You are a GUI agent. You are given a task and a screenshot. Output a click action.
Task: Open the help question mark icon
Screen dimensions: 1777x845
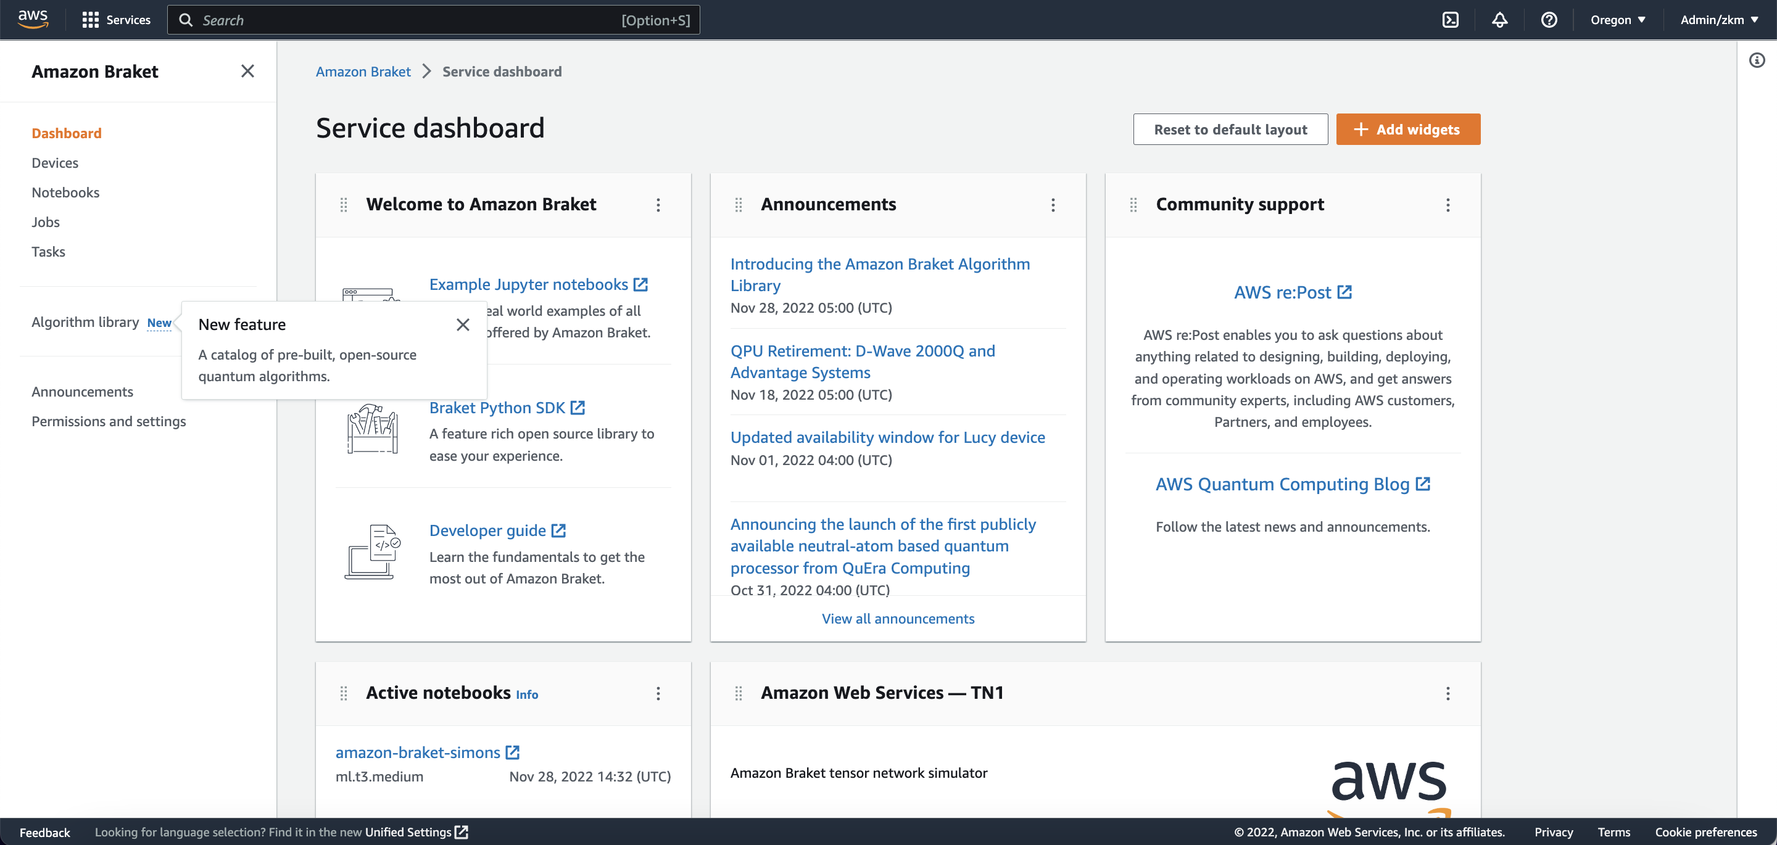click(1549, 20)
